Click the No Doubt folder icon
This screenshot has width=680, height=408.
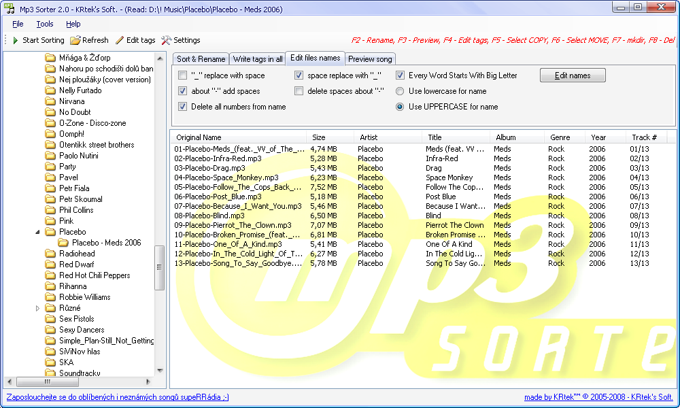(x=50, y=112)
